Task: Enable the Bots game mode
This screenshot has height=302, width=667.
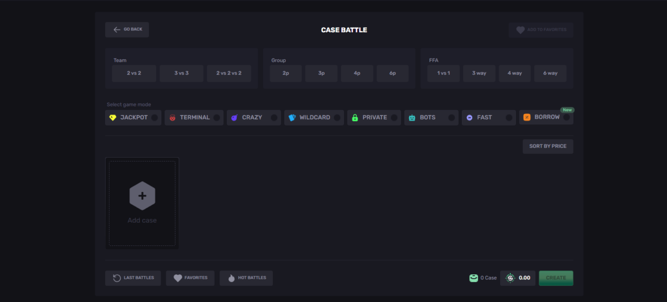Action: [x=451, y=118]
